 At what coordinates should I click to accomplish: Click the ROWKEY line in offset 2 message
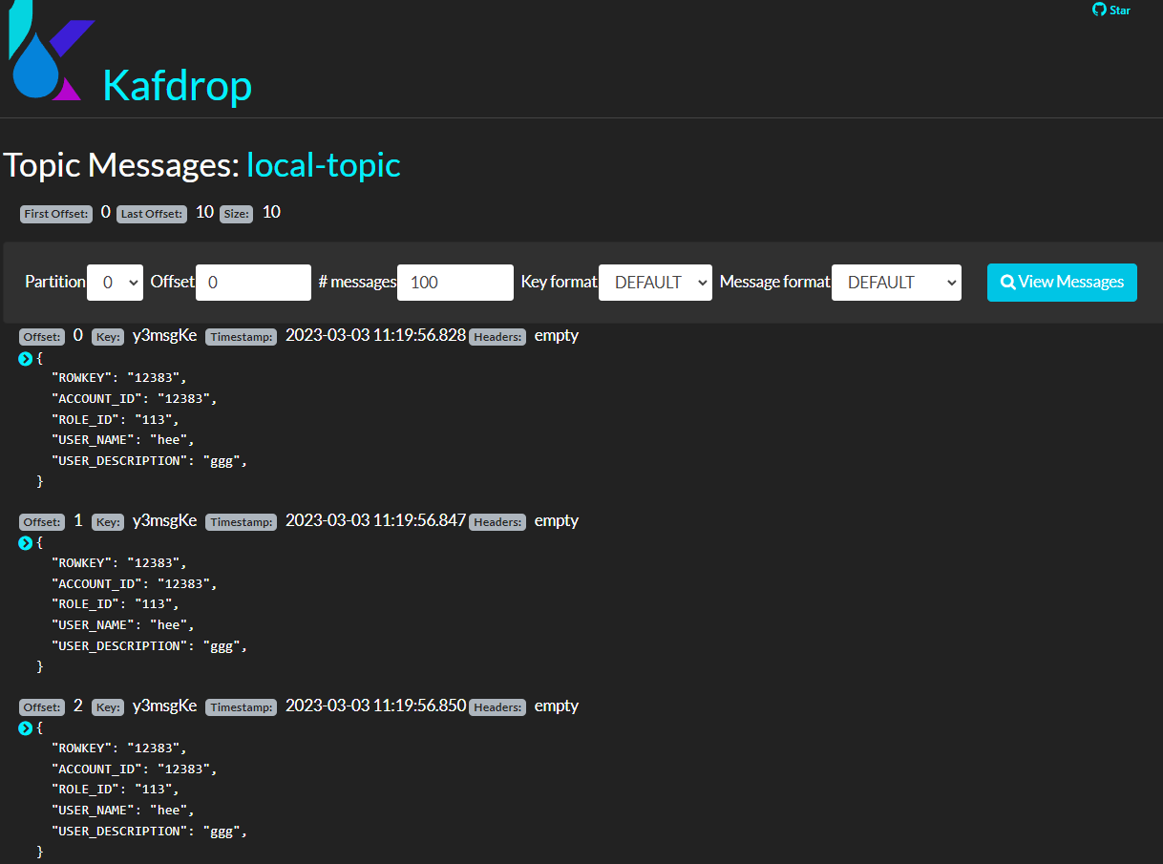[x=119, y=748]
